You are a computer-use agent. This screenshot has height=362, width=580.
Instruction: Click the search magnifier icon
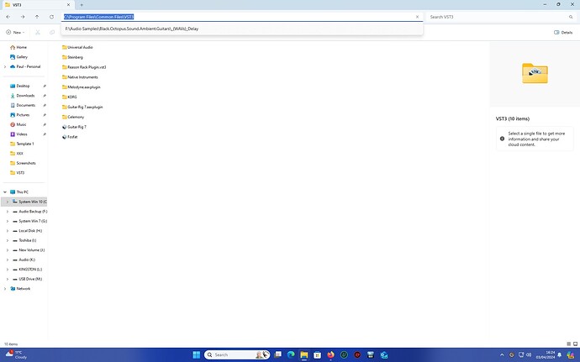(571, 17)
